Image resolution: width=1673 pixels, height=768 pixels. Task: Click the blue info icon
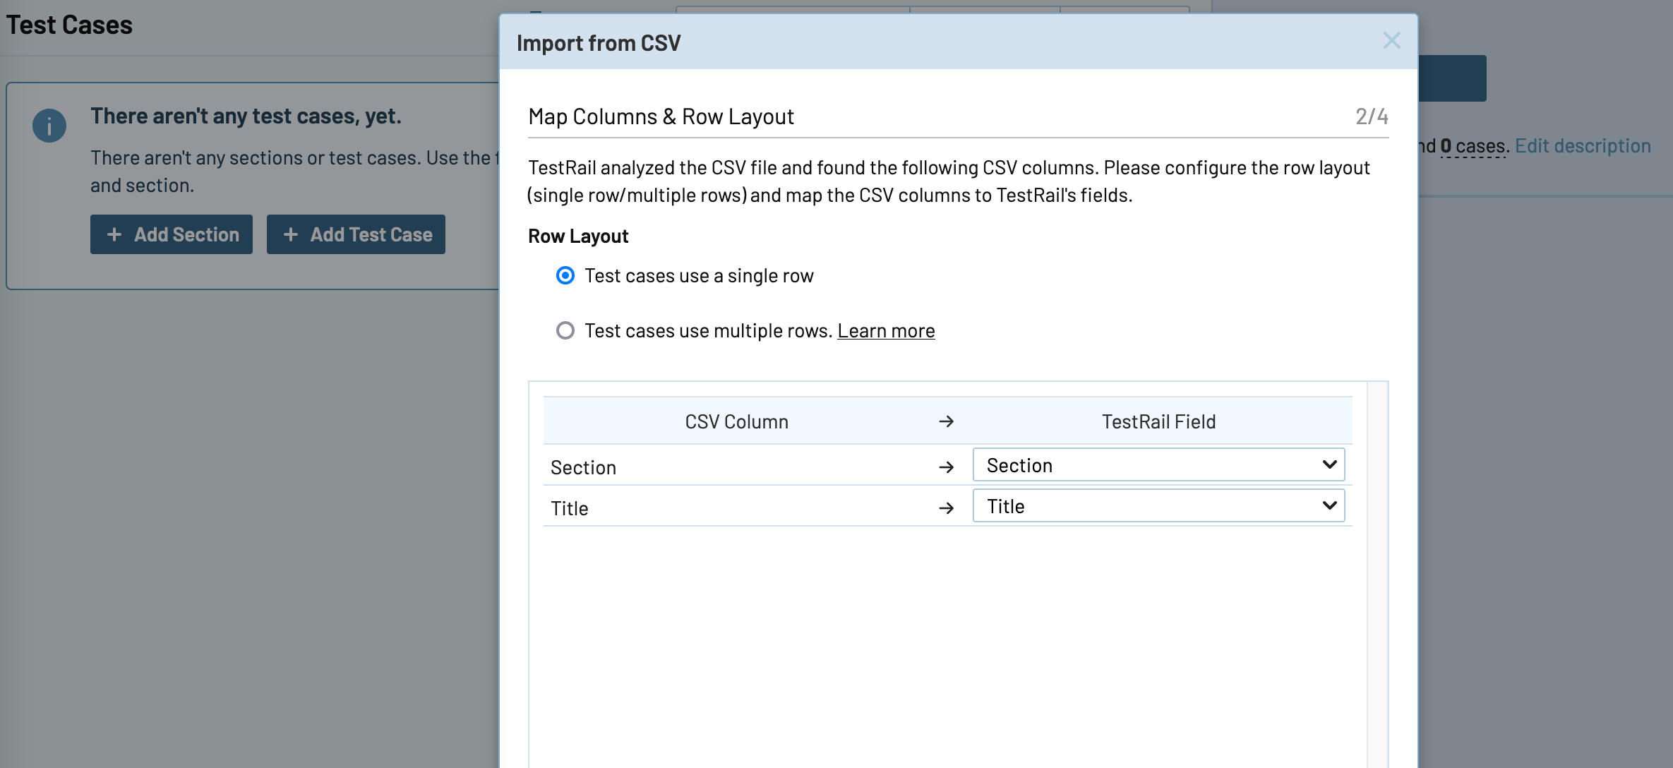click(49, 126)
